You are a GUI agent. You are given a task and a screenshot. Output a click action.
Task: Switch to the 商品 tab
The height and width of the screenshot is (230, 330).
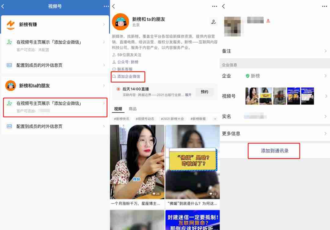(133, 109)
